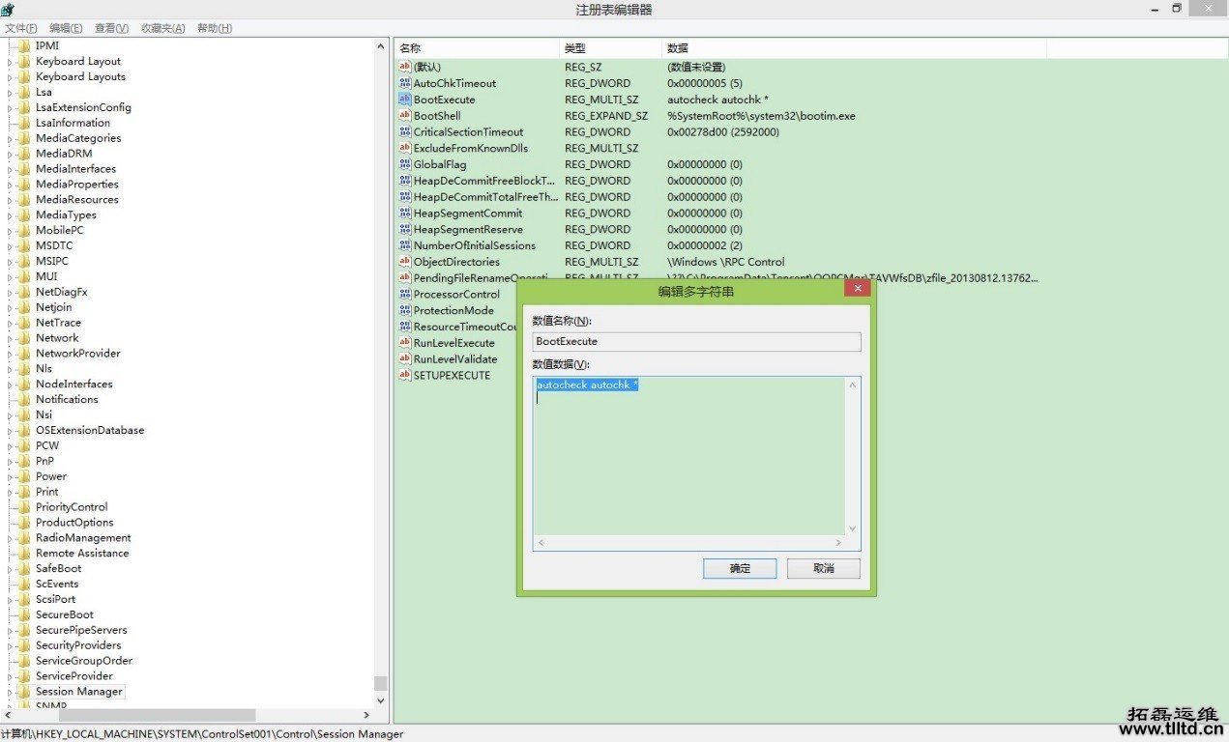Click the GlobalFlag binary value icon
Viewport: 1229px width, 742px height.
pos(405,164)
